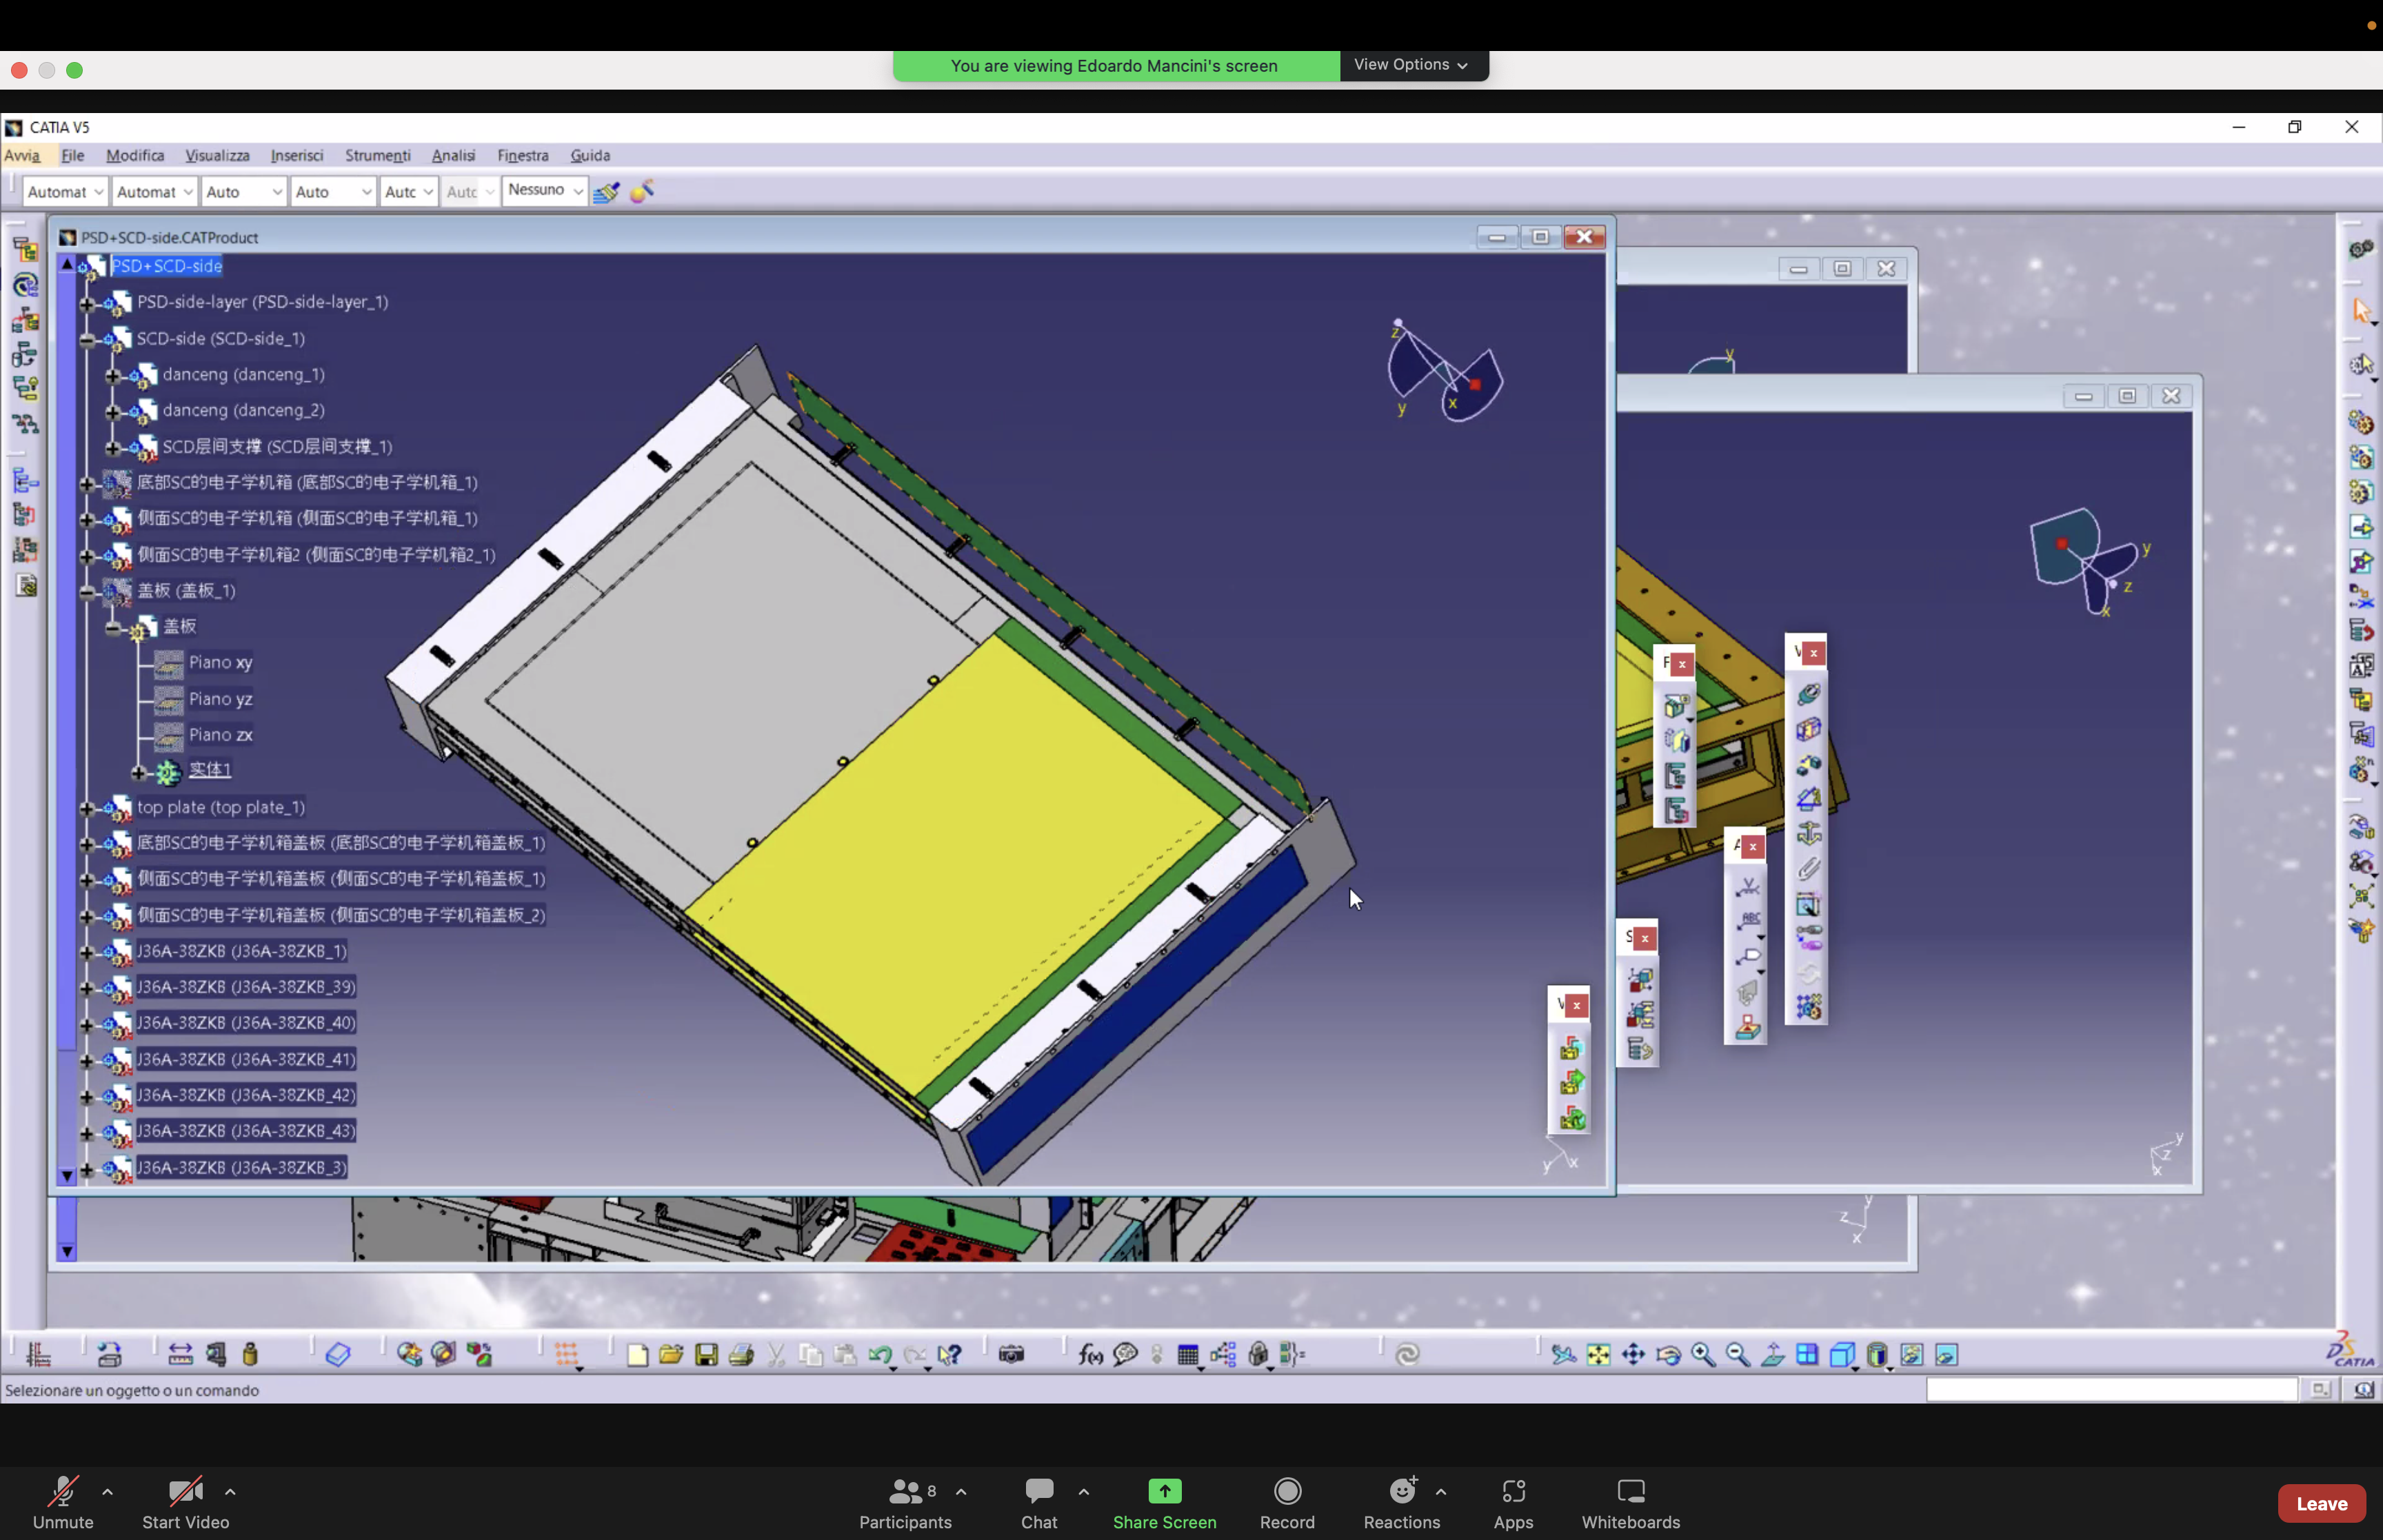This screenshot has width=2383, height=1540.
Task: Click the Capture camera icon
Action: (x=1011, y=1355)
